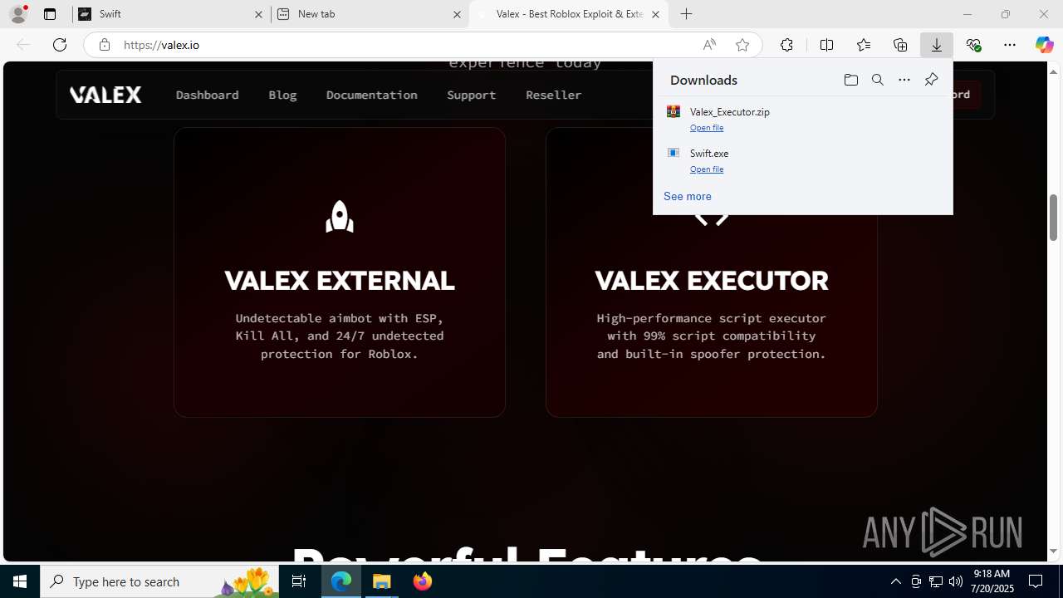The width and height of the screenshot is (1063, 598).
Task: Open Copilot sidebar icon
Action: click(1044, 45)
